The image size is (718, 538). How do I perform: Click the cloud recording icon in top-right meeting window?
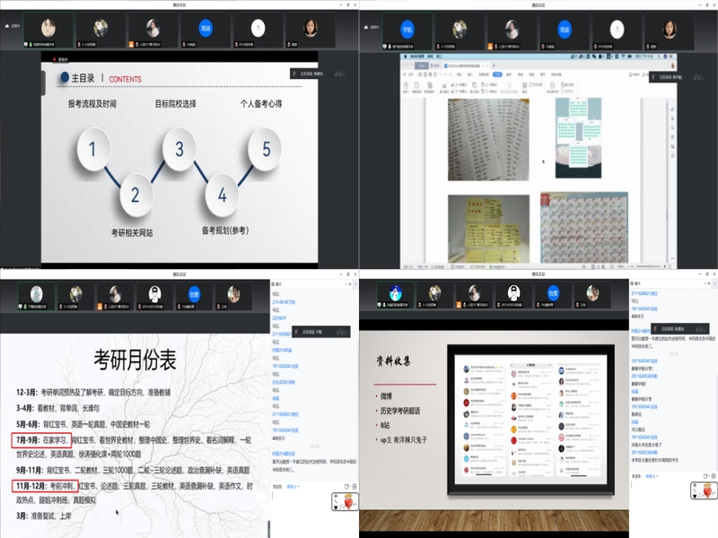point(366,27)
